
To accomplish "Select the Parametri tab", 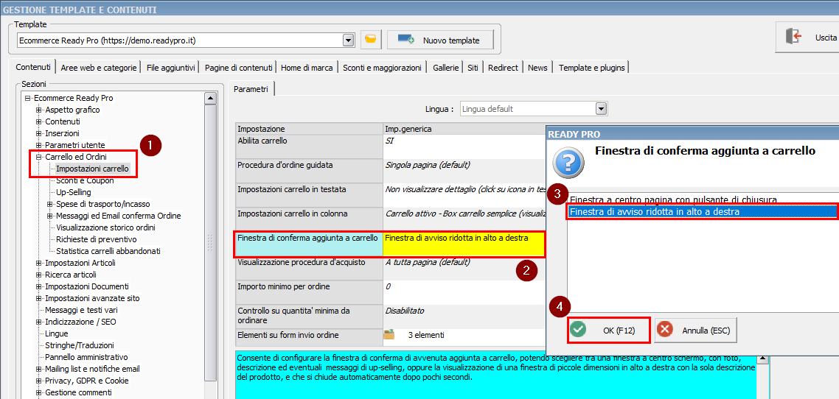I will pos(251,89).
